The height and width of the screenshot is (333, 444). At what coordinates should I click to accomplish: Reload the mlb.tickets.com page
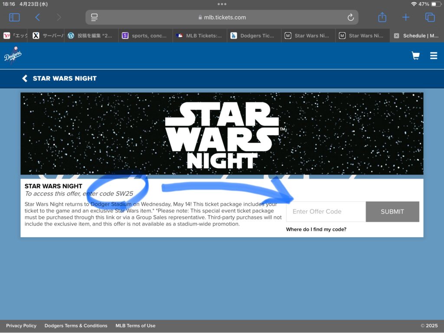(350, 17)
